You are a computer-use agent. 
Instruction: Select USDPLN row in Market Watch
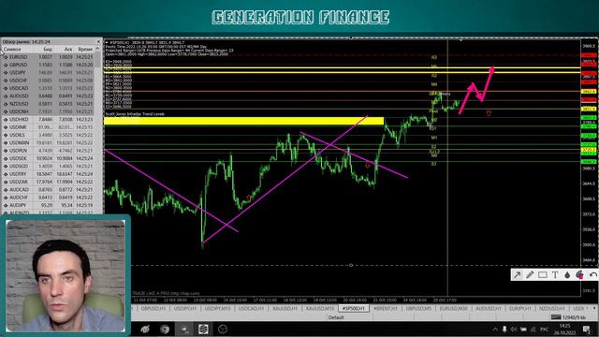pyautogui.click(x=48, y=151)
